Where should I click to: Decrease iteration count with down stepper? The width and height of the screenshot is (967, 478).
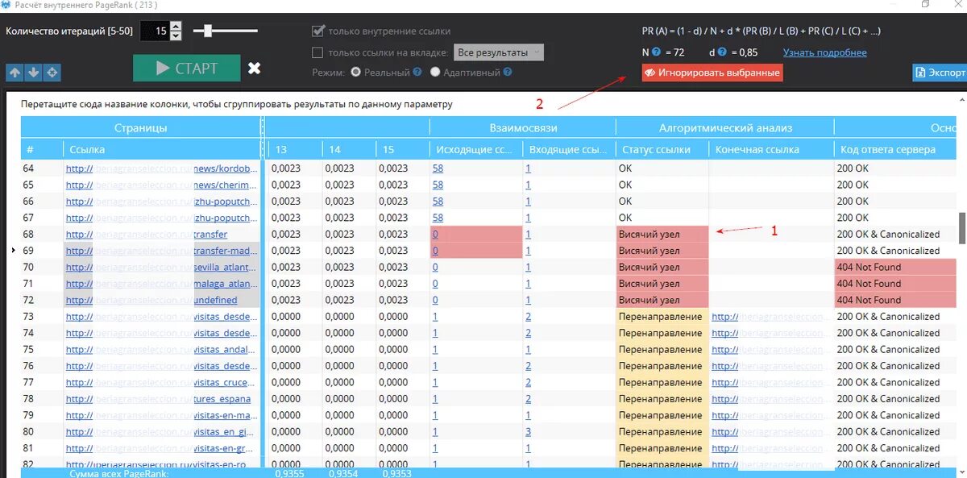[x=176, y=36]
